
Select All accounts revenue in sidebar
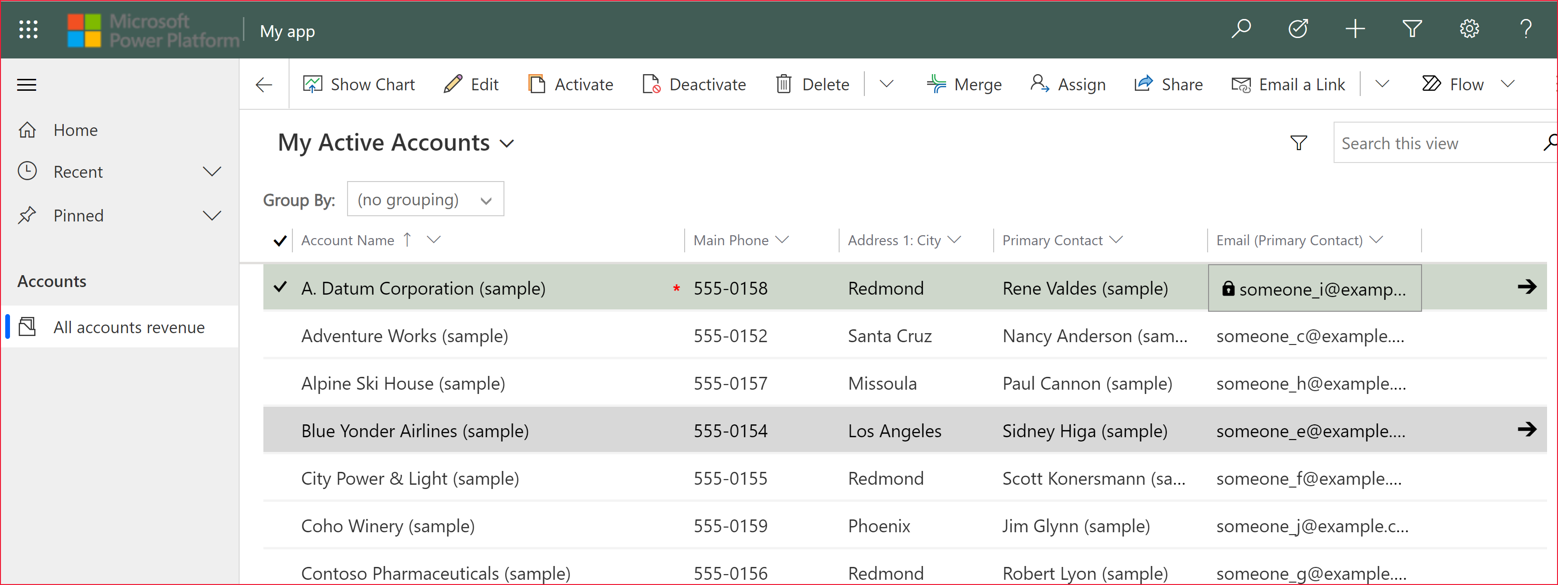128,327
